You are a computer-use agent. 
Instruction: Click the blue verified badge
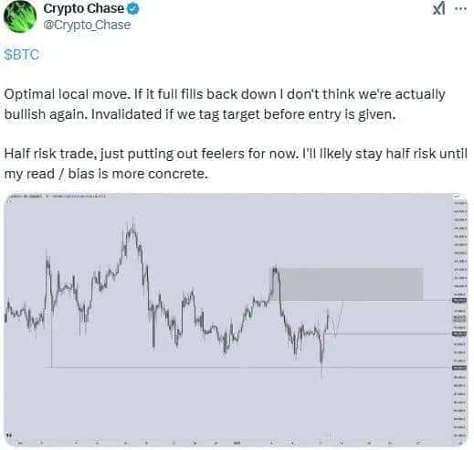point(133,9)
